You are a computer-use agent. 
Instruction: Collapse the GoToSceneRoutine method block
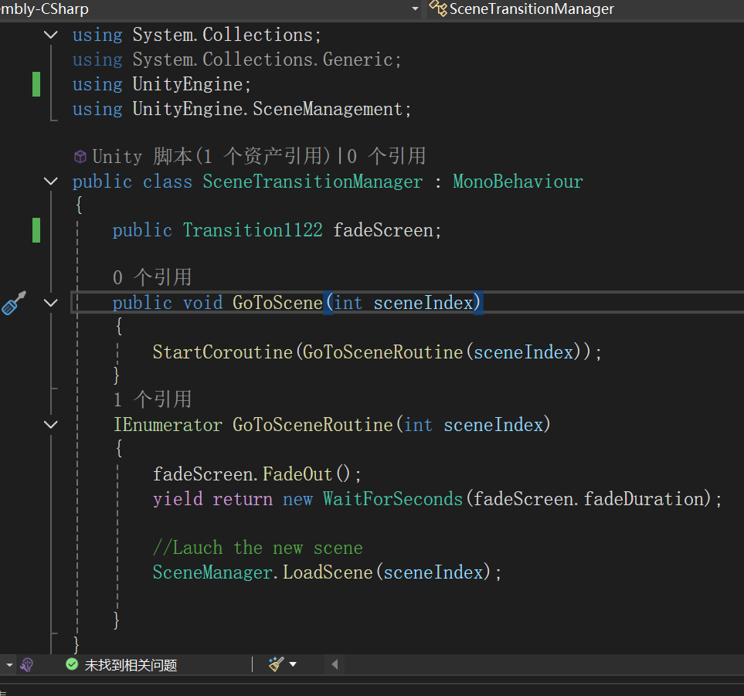51,425
